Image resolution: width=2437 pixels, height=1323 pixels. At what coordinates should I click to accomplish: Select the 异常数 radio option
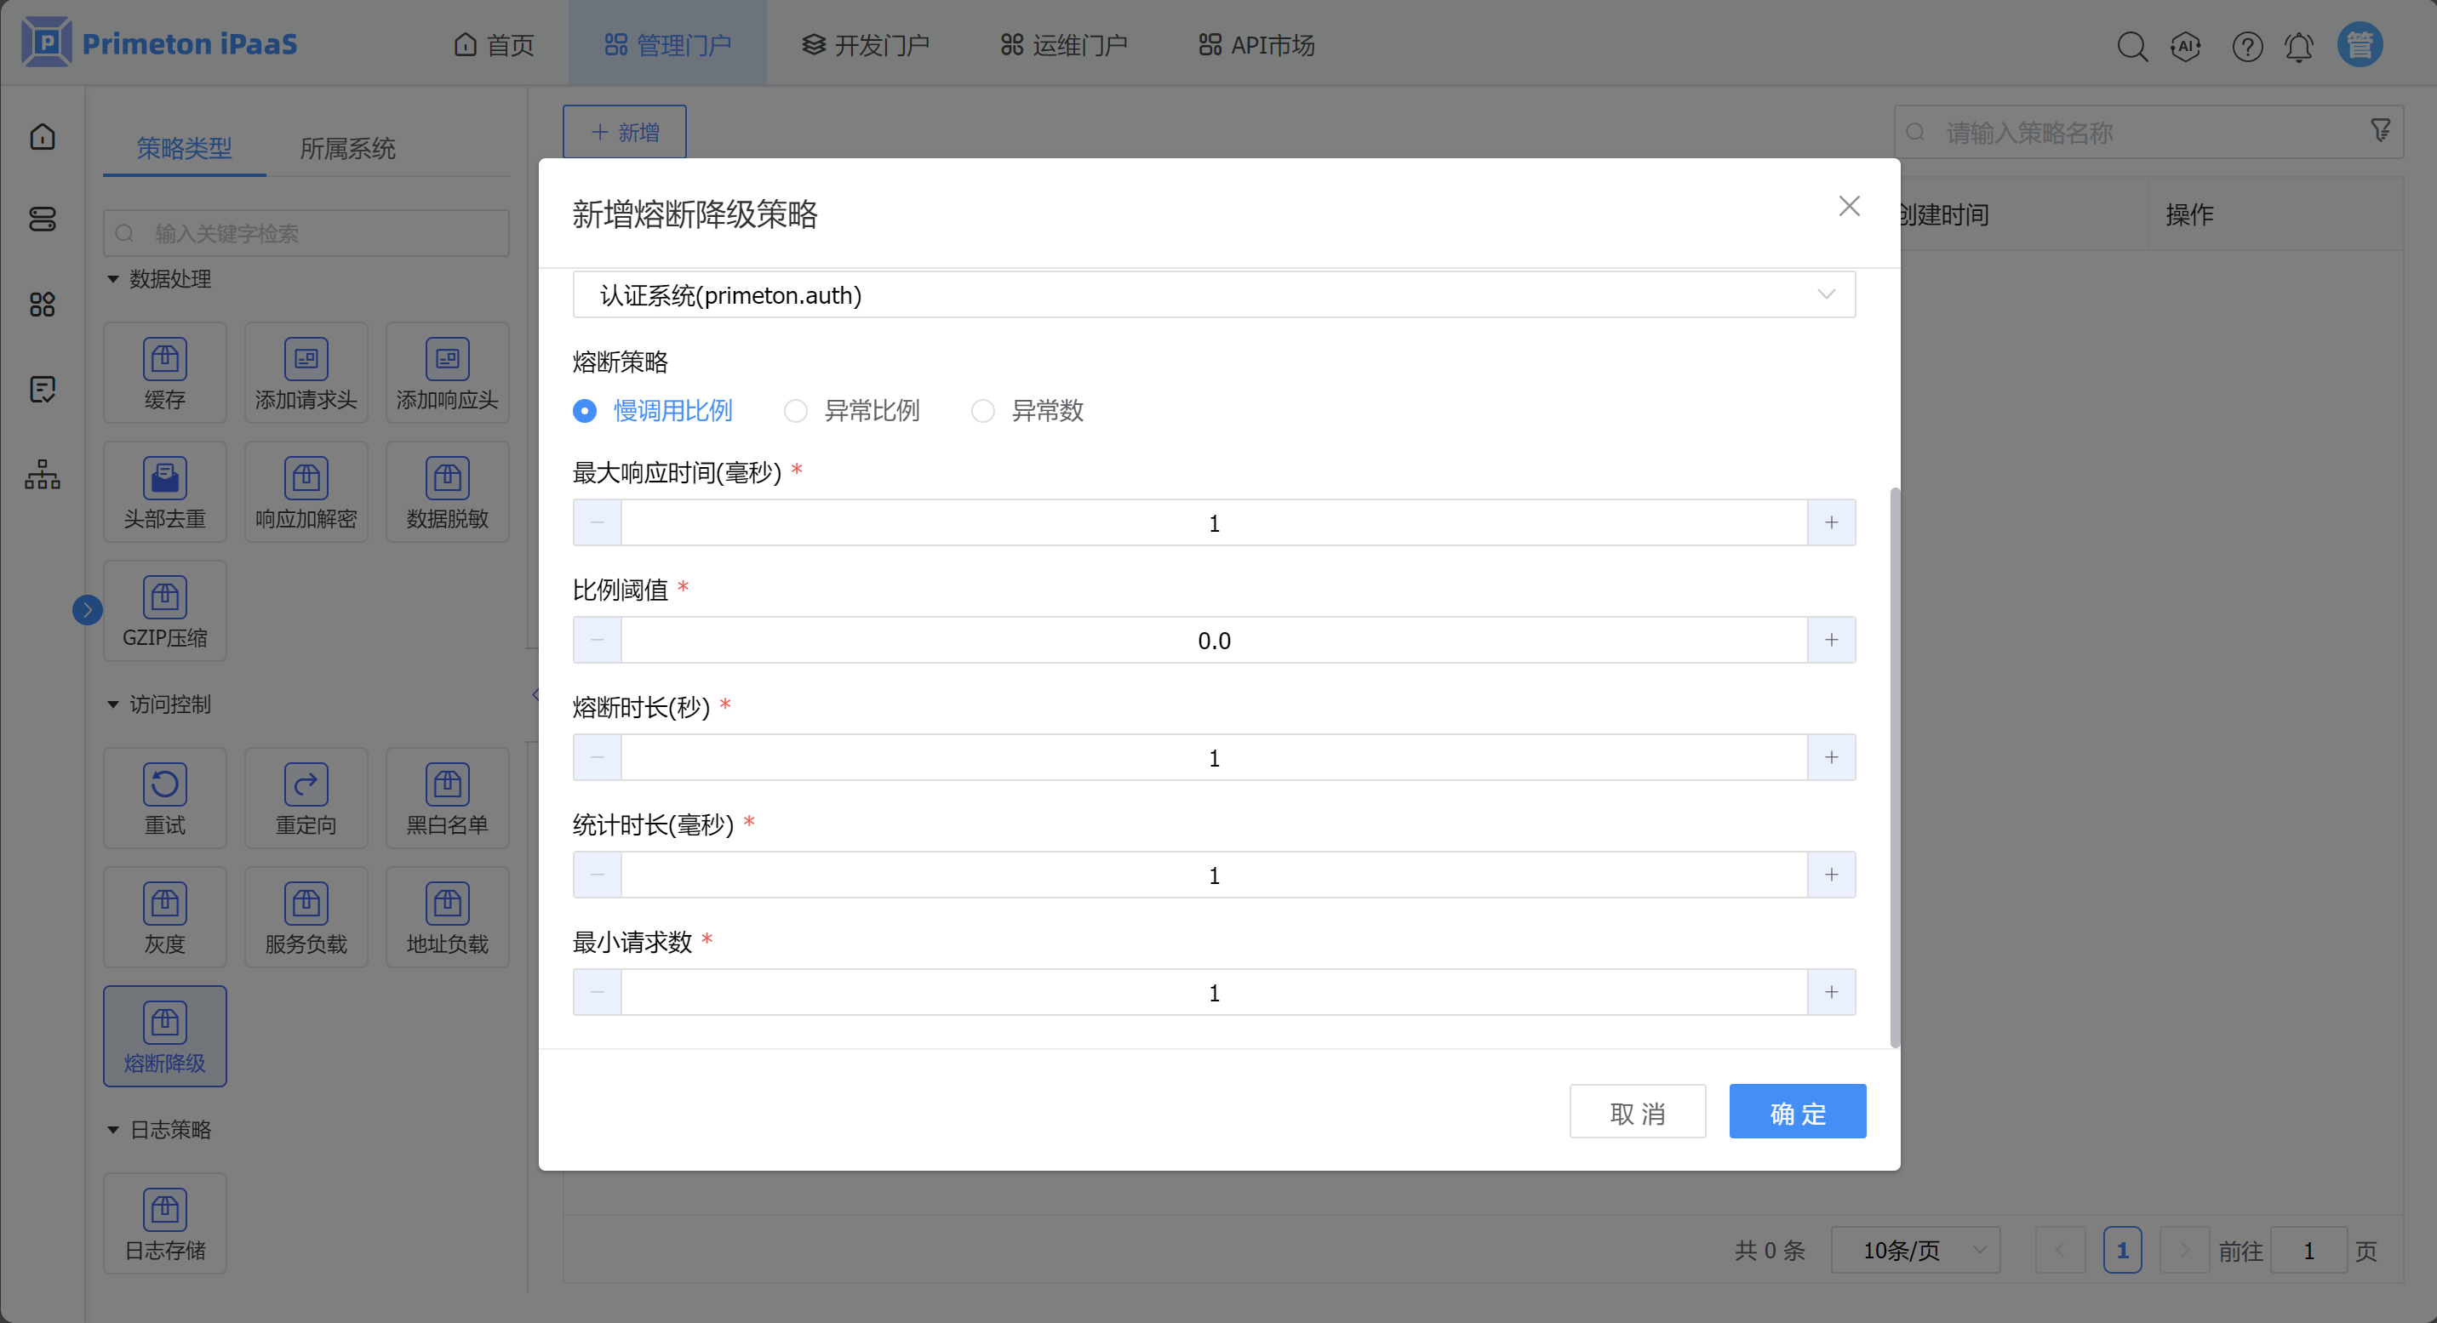pyautogui.click(x=983, y=410)
